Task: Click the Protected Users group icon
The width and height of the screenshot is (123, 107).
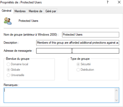Action: click(8, 21)
